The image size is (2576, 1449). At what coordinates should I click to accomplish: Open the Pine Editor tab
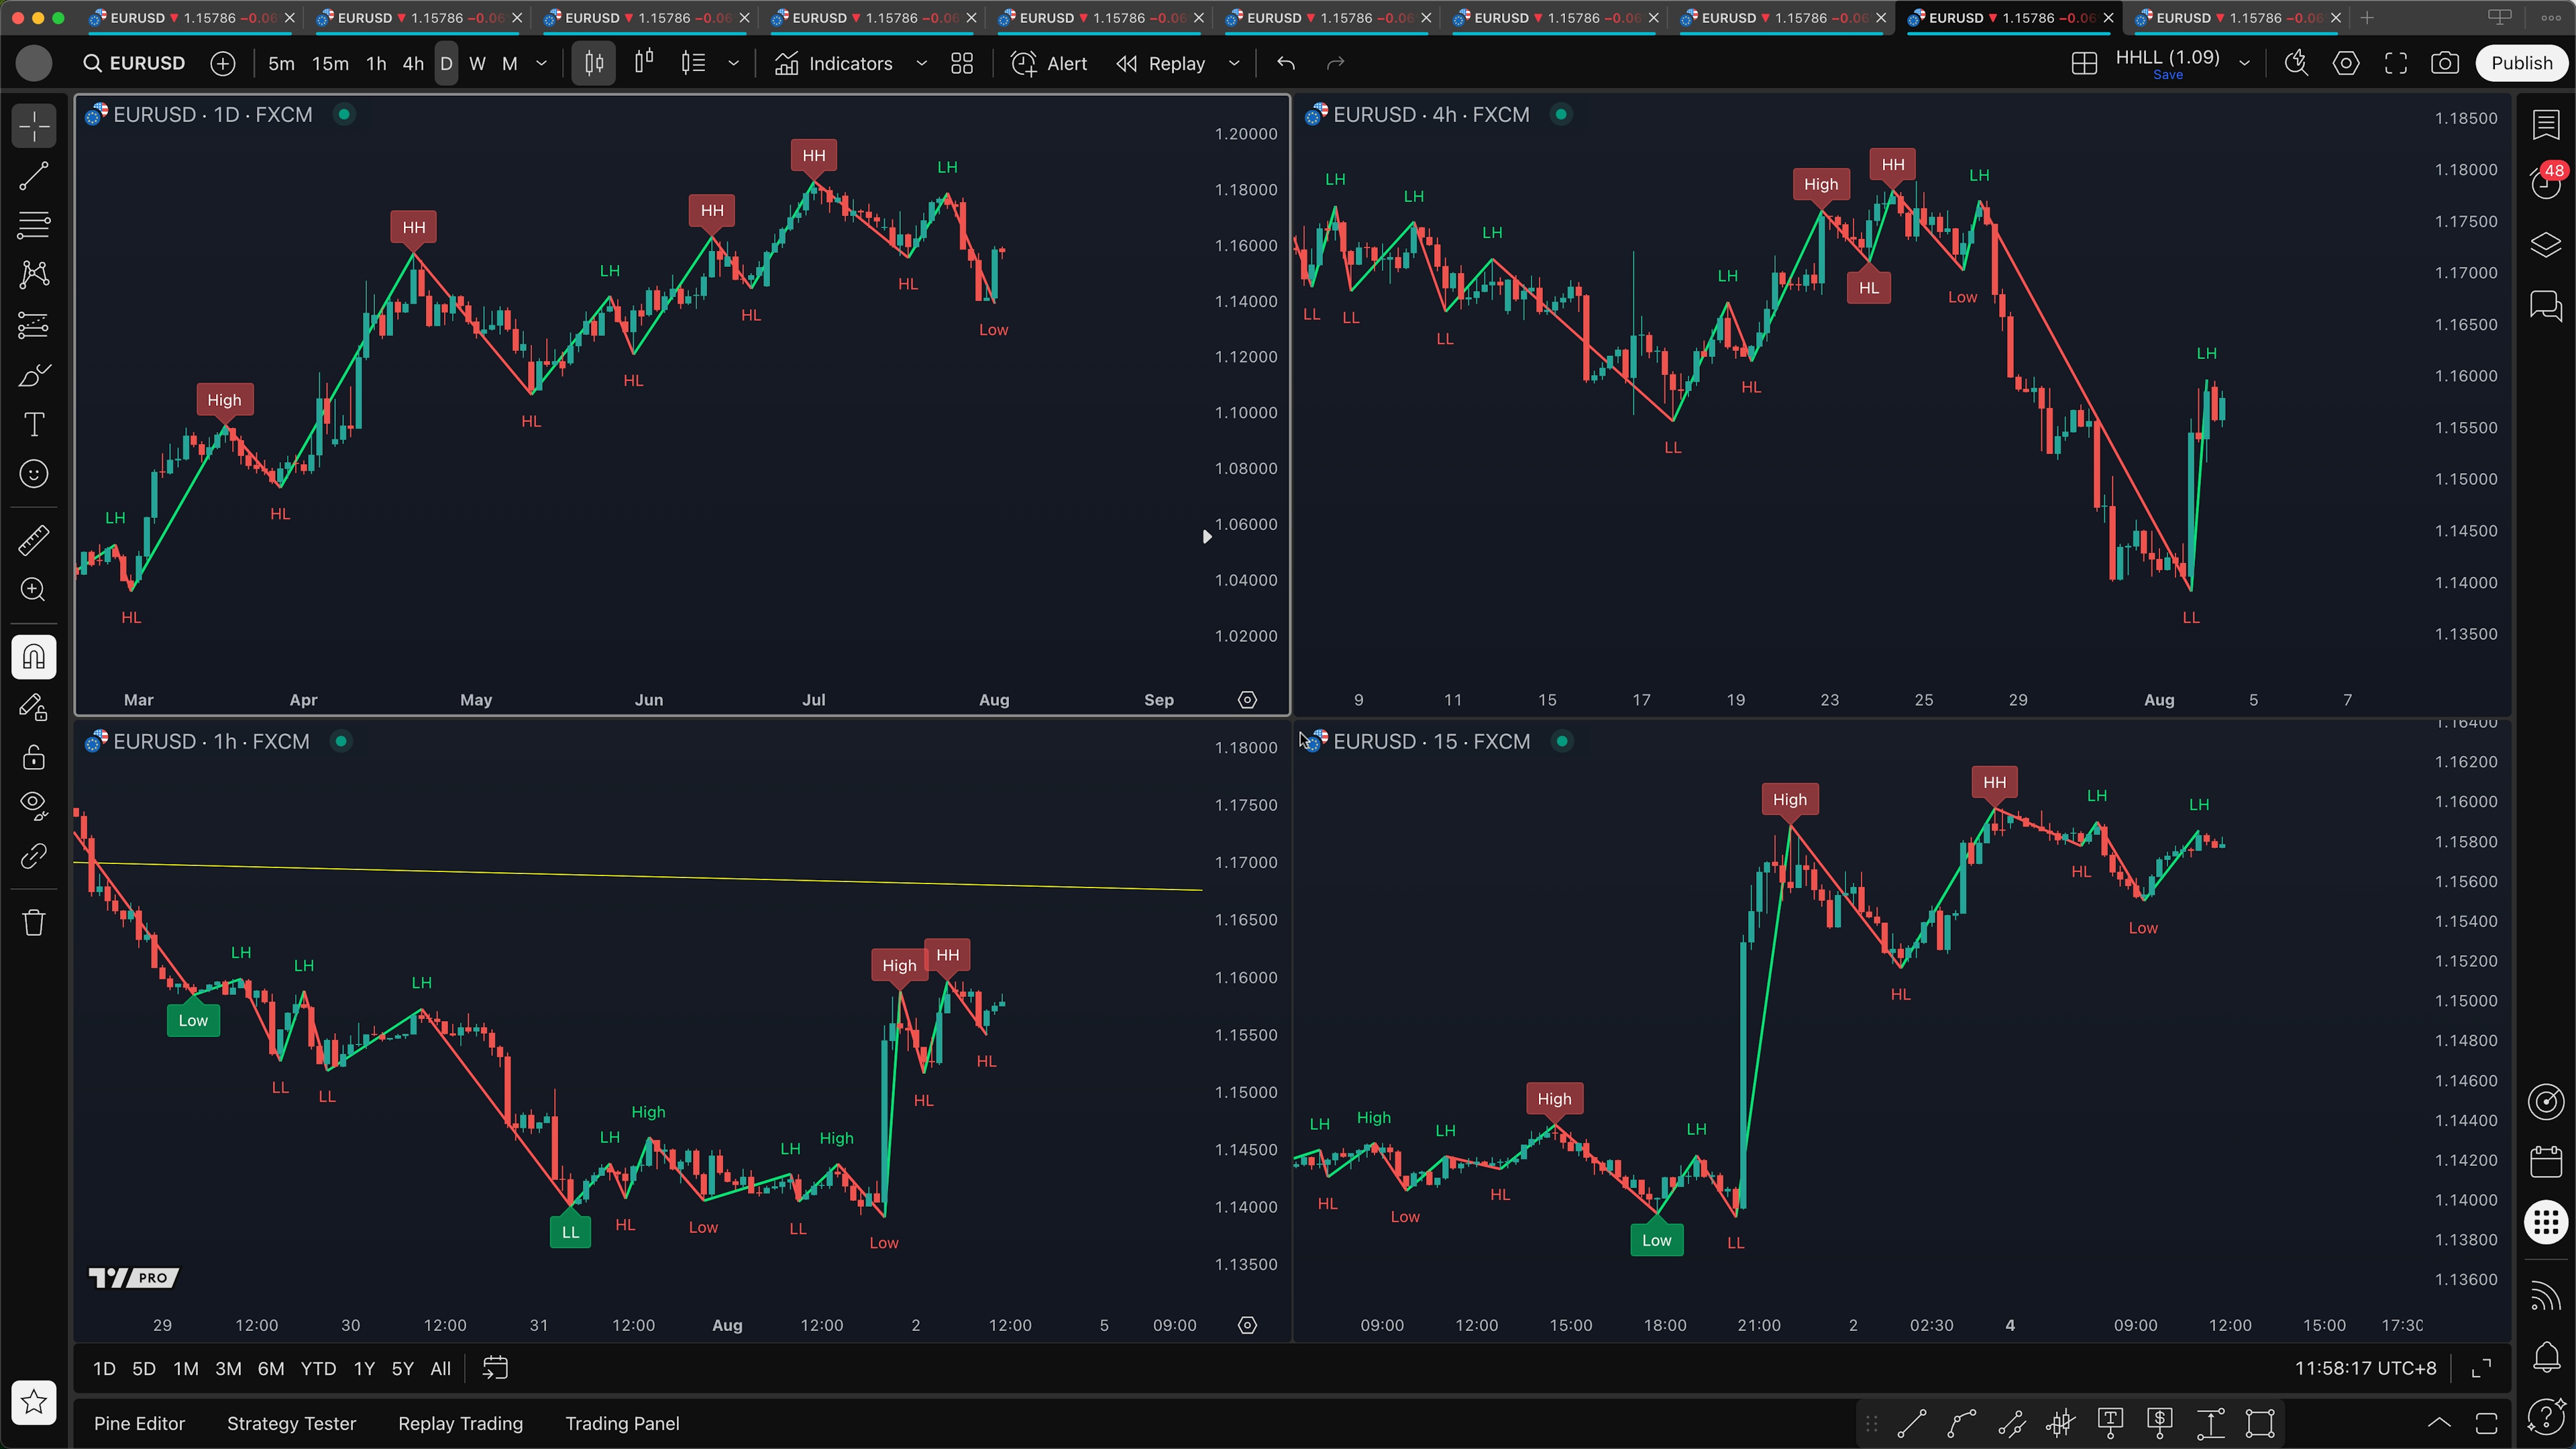click(x=139, y=1423)
